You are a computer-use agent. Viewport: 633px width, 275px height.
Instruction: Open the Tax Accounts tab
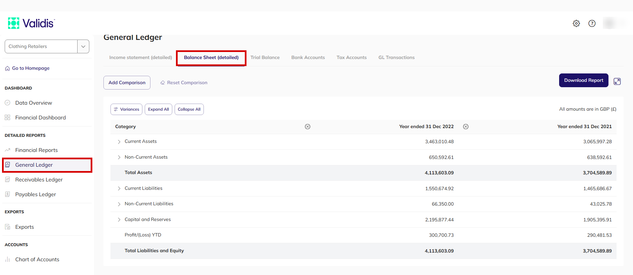352,57
